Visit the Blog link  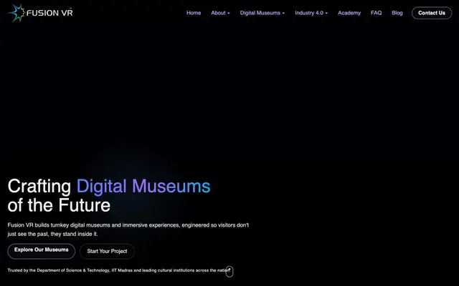[x=397, y=13]
